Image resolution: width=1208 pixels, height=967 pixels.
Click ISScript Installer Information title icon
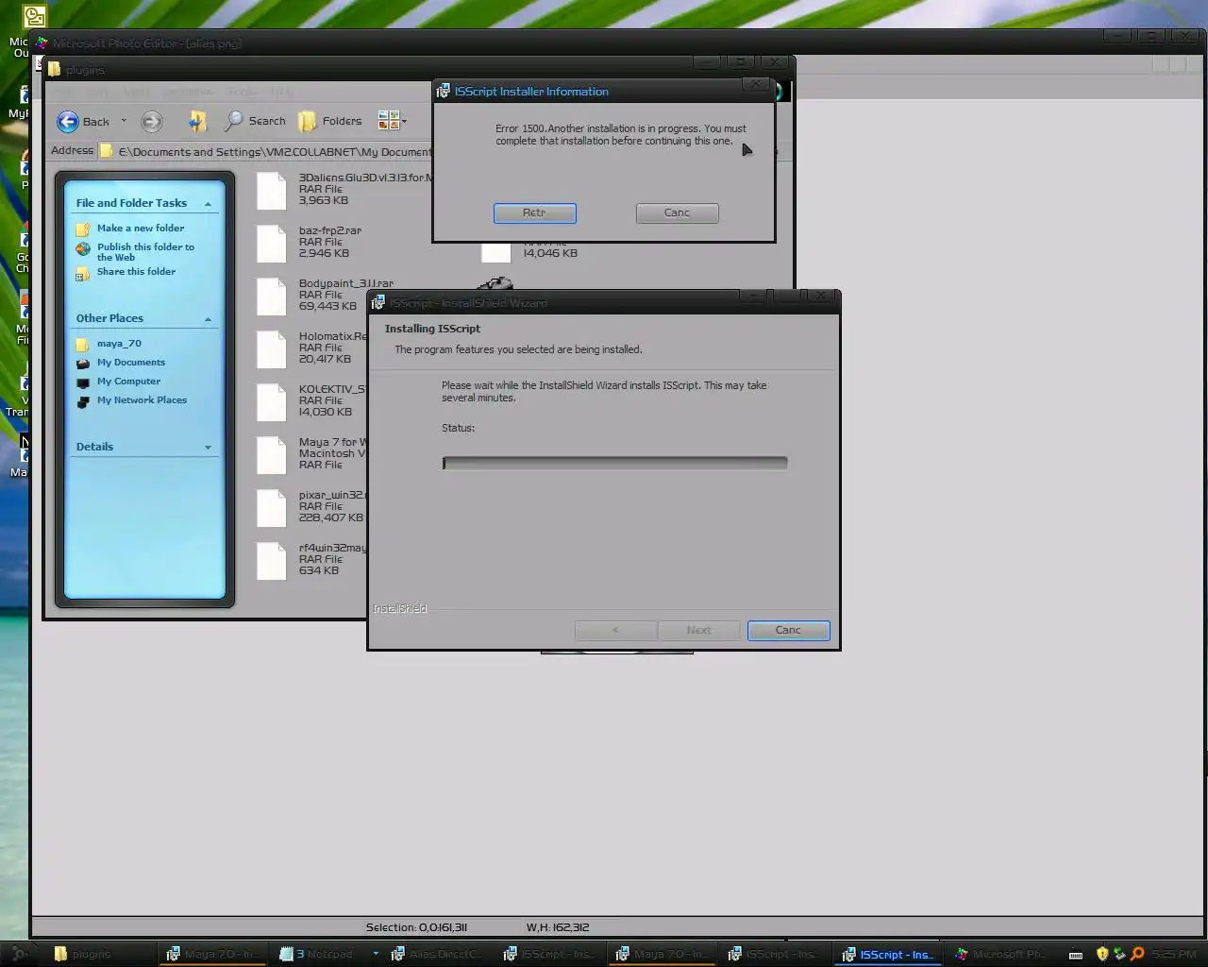(x=443, y=92)
